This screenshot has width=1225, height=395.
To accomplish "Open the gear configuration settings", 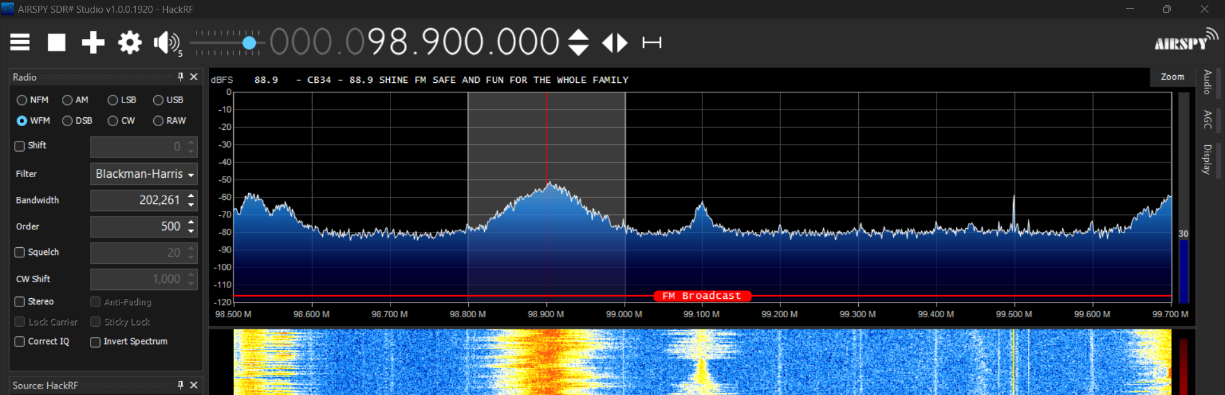I will click(x=130, y=43).
